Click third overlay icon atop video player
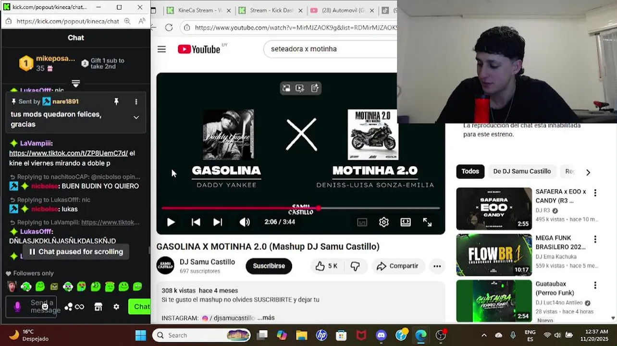This screenshot has height=346, width=617. [x=315, y=88]
